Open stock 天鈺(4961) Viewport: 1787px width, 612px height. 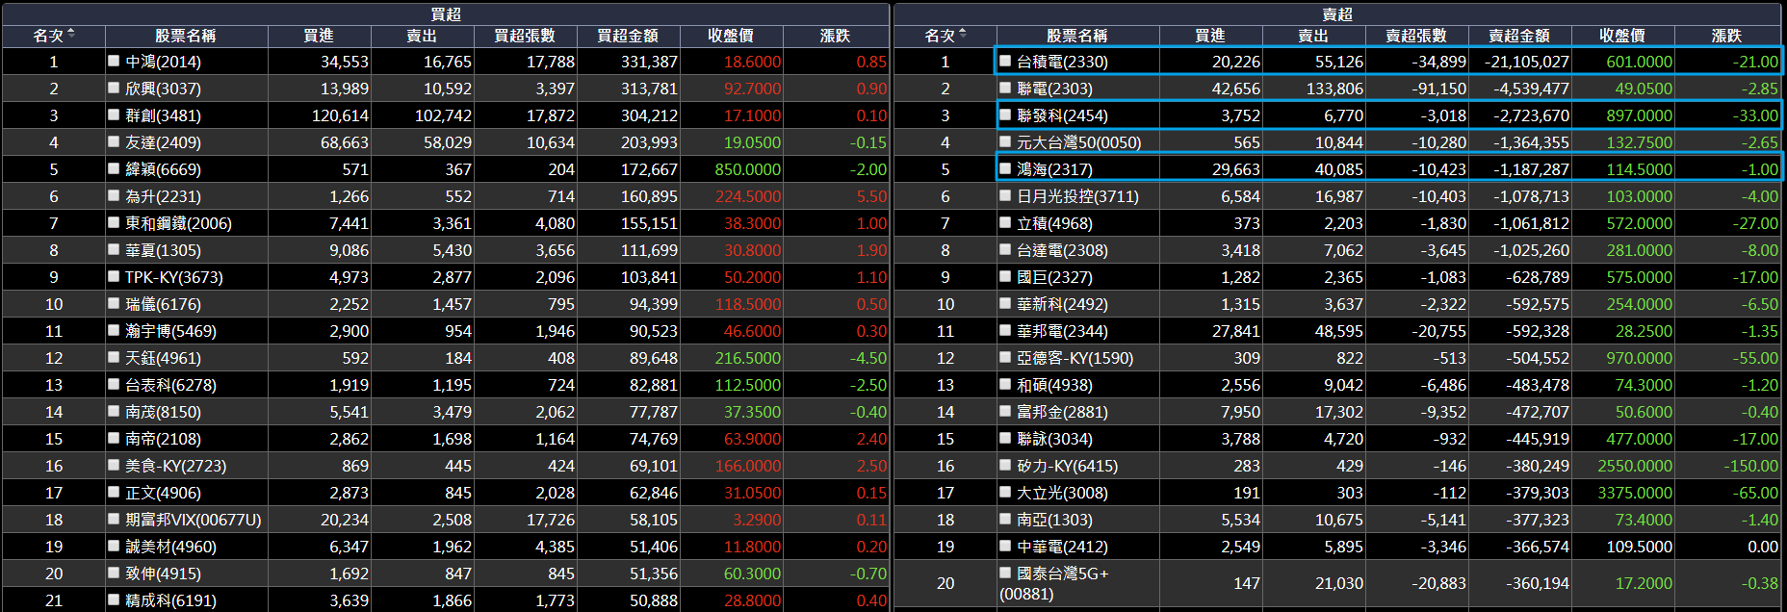pos(163,358)
